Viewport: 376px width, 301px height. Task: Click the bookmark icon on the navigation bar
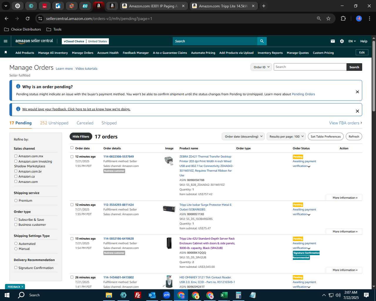point(6,52)
